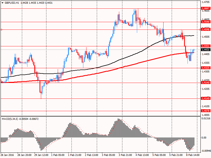Image resolution: width=211 pixels, height=158 pixels.
Task: Click the 3 Feb 21:00 time axis label
Action: (125, 155)
